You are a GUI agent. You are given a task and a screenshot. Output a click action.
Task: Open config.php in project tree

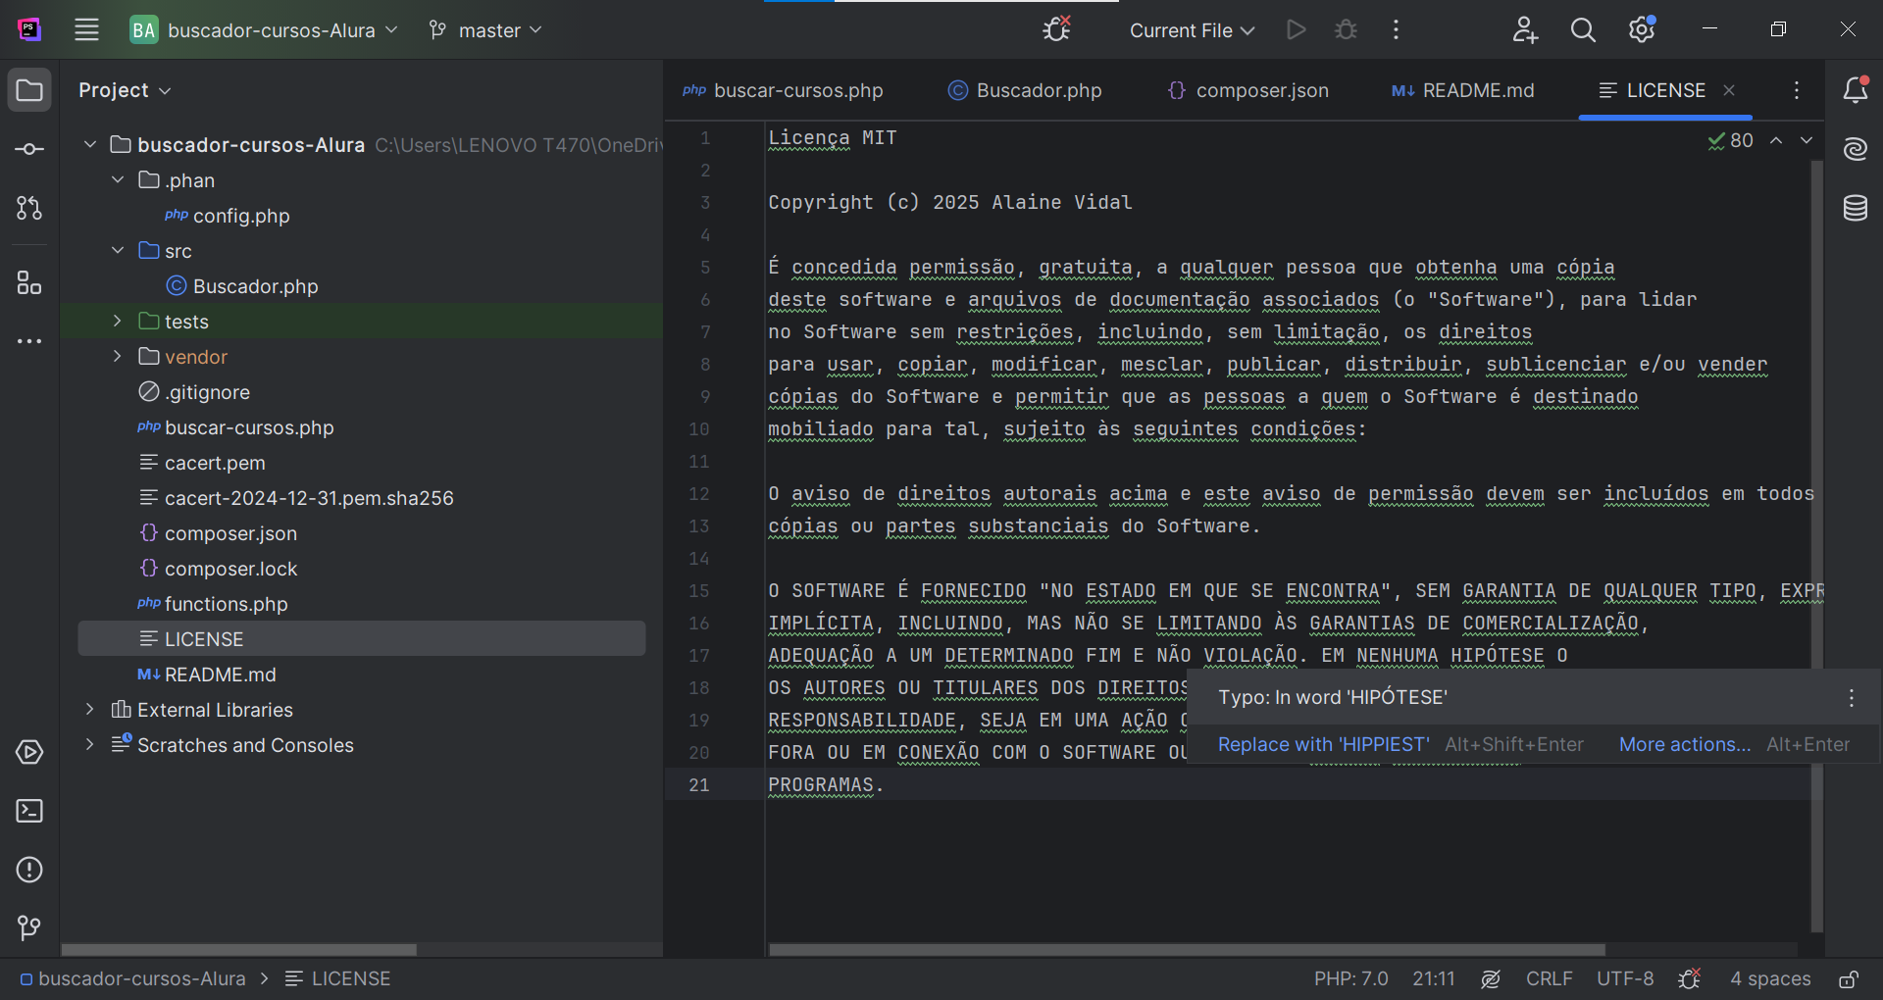click(x=227, y=215)
